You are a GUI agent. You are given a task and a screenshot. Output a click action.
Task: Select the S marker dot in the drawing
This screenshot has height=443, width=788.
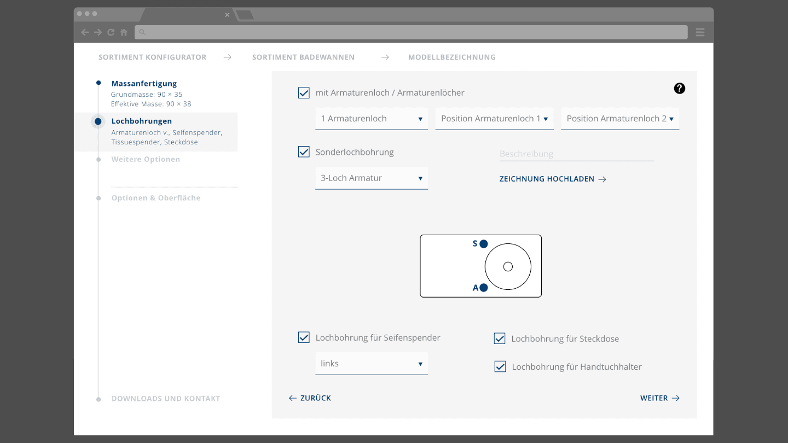[484, 244]
